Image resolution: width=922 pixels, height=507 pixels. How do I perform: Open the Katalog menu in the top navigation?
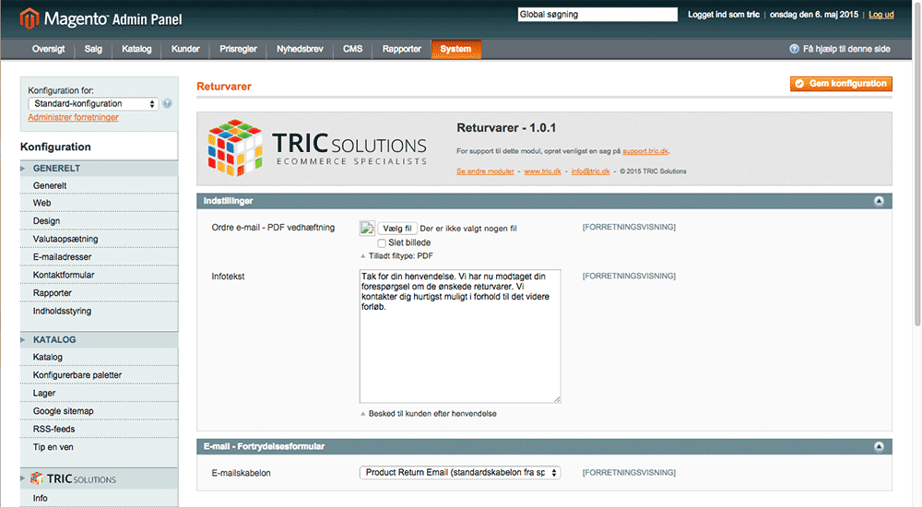coord(136,49)
